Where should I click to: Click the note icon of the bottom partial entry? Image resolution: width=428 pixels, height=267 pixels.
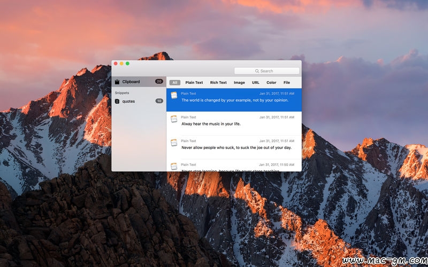pyautogui.click(x=174, y=166)
